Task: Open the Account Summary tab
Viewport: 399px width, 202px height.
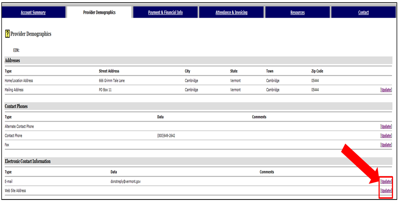Action: point(33,12)
